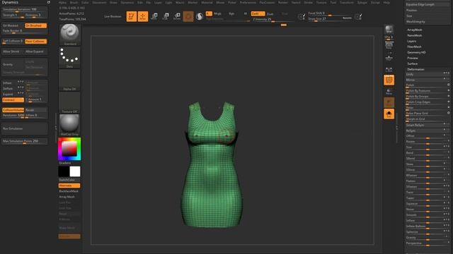Viewport: 453px width, 254px height.
Task: Open the Dynamics menu
Action: [x=127, y=2]
